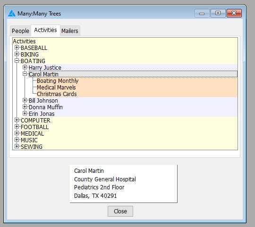
Task: Select the Medical Marvels mailer item
Action: [x=56, y=88]
